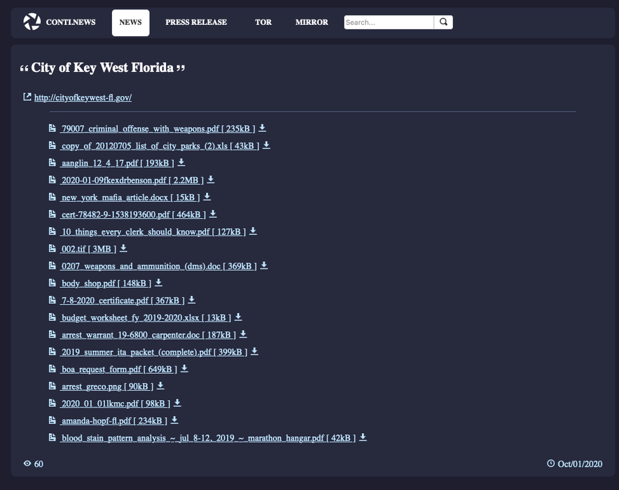Download 2019_summer_ita_packet pdf arrow icon
The height and width of the screenshot is (490, 619).
254,351
